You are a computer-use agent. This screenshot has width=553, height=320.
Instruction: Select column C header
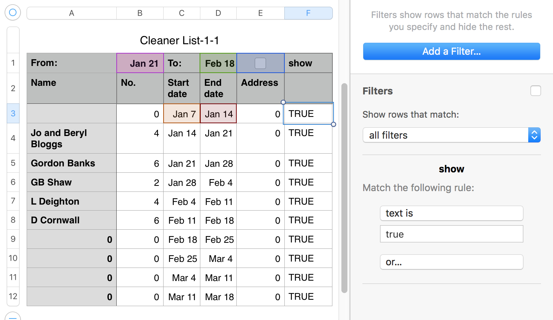182,13
